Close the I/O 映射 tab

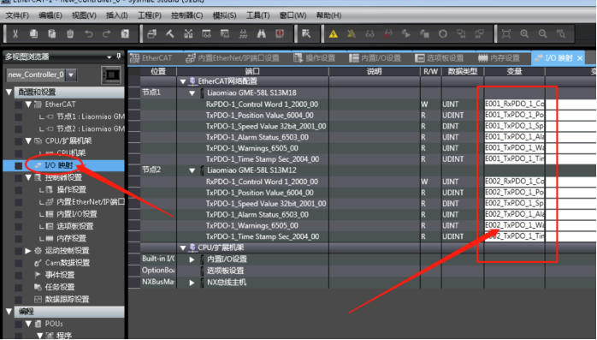(x=580, y=58)
